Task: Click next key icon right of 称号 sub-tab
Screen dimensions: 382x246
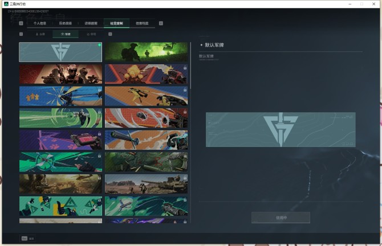Action: point(110,34)
